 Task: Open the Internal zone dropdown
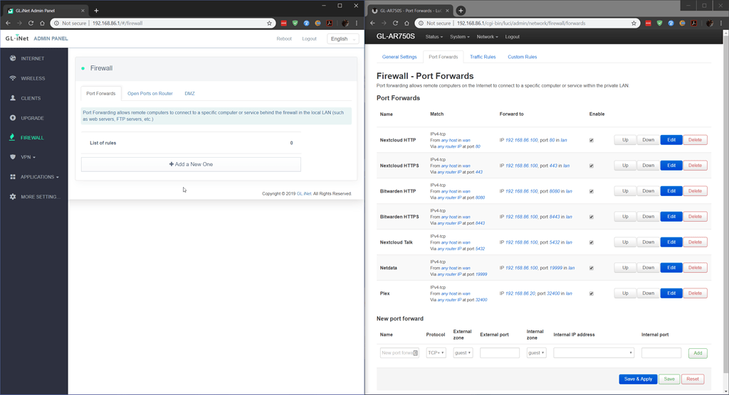point(537,353)
